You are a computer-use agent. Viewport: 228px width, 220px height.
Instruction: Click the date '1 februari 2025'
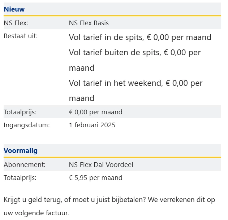point(92,125)
